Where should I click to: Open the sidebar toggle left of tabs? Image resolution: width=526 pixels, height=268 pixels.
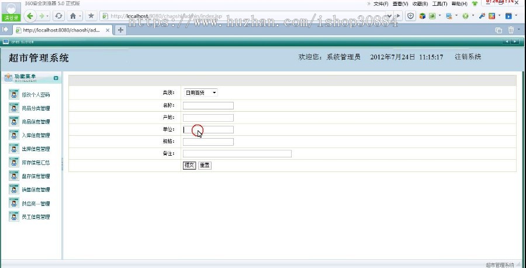(x=5, y=30)
